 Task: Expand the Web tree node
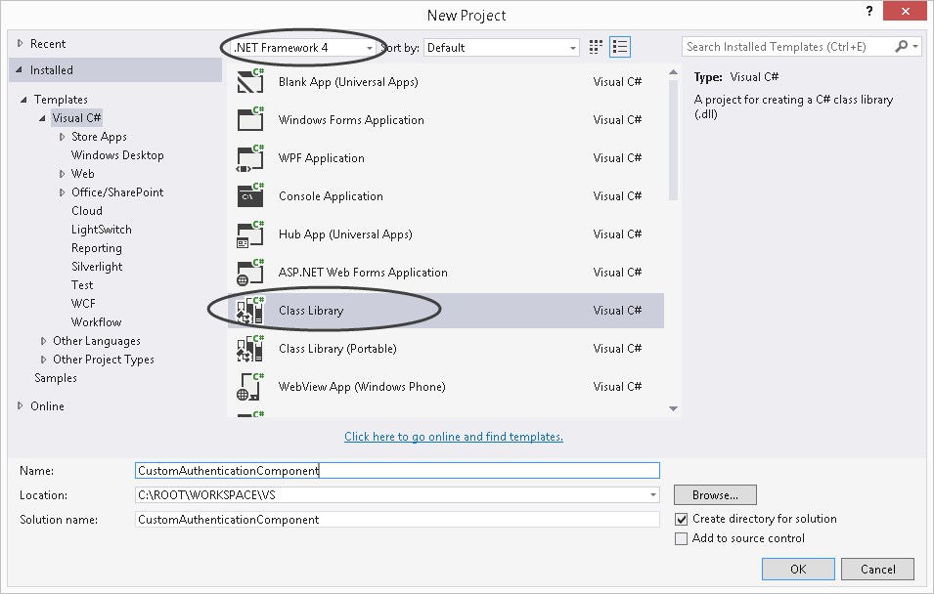point(62,174)
